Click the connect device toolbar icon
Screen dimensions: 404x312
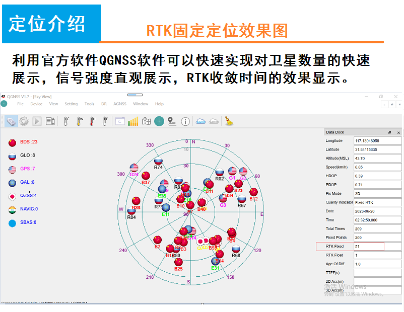[x=11, y=121]
